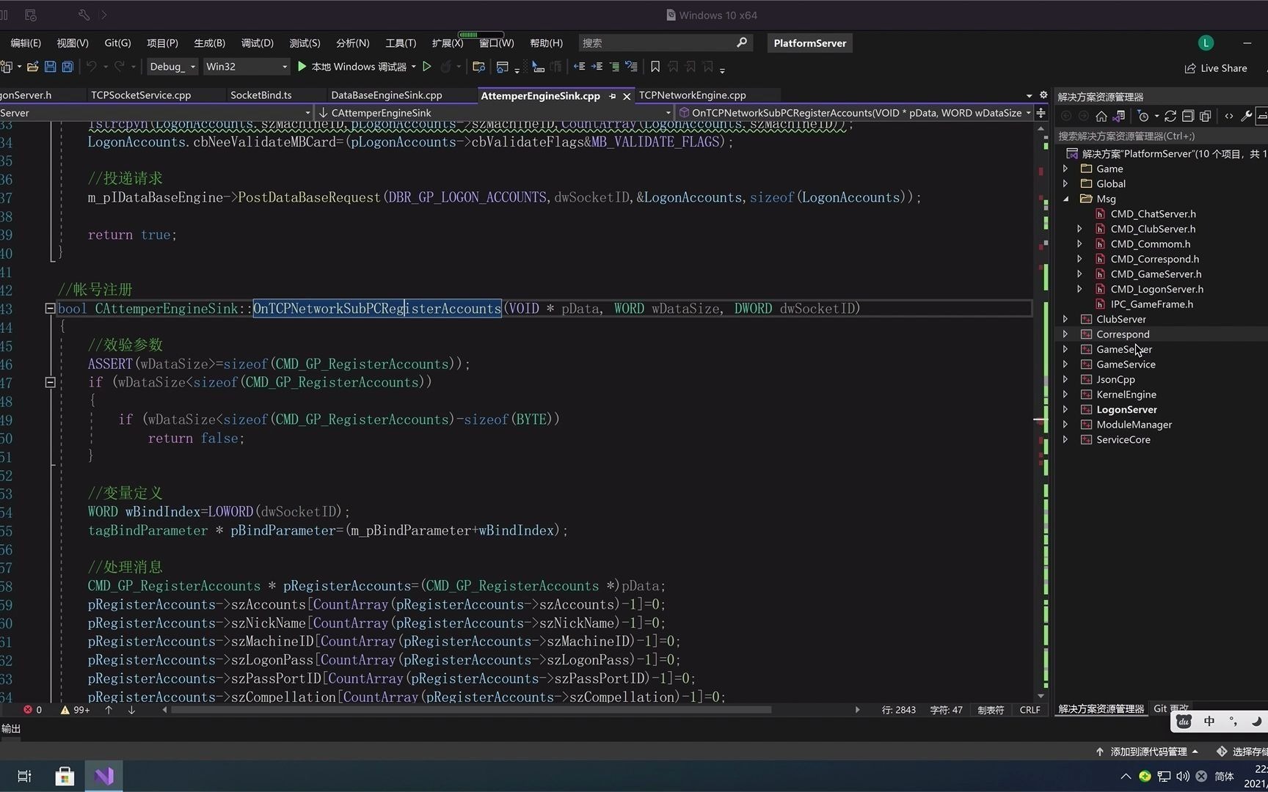Viewport: 1268px width, 792px height.
Task: Expand the GameServer project node
Action: coord(1065,349)
